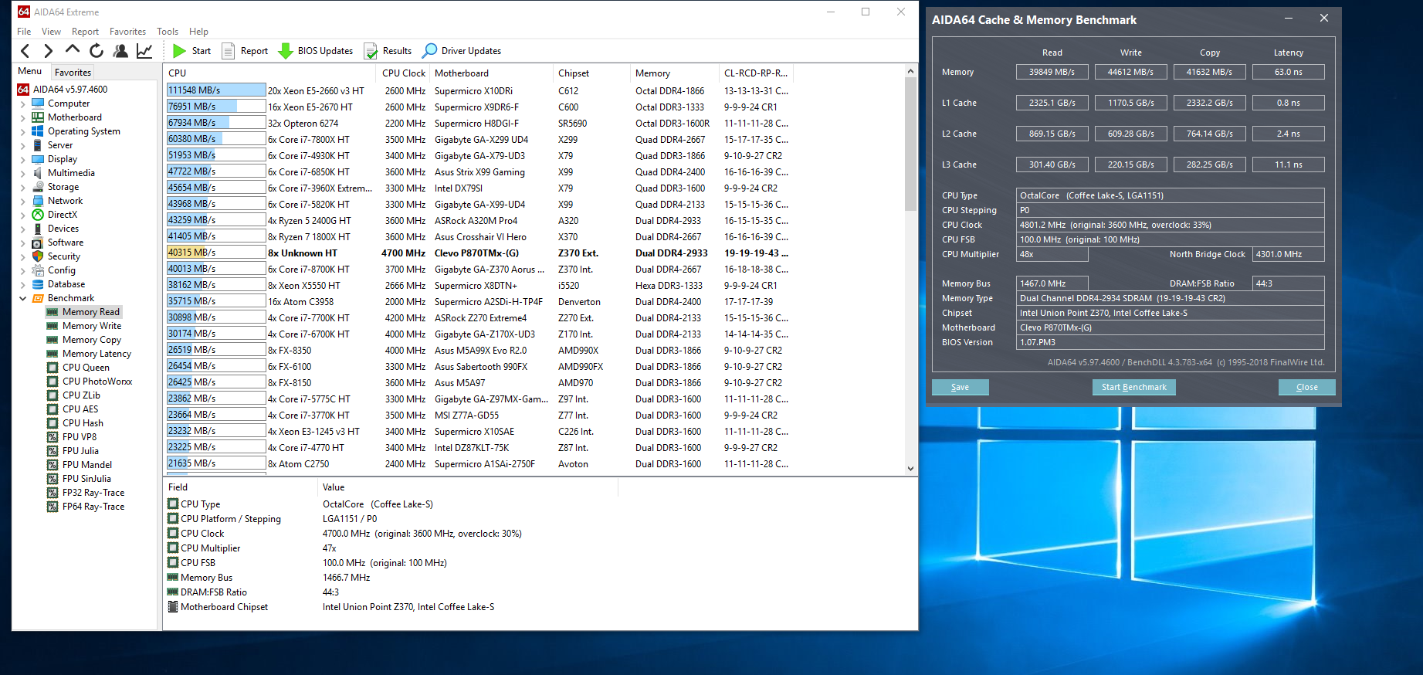The height and width of the screenshot is (675, 1423).
Task: Select the Config icon in the tree
Action: [37, 270]
